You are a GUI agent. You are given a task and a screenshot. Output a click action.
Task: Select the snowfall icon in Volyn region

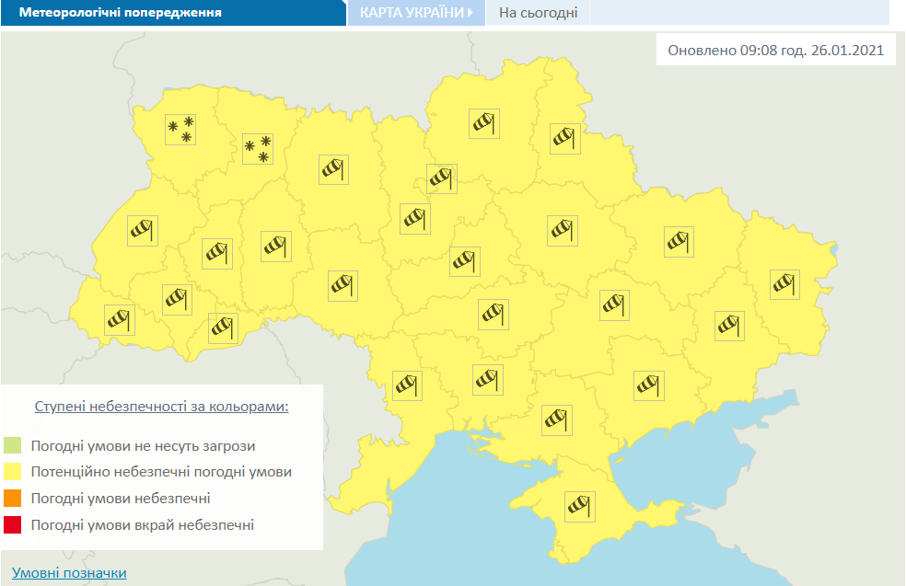pos(181,131)
